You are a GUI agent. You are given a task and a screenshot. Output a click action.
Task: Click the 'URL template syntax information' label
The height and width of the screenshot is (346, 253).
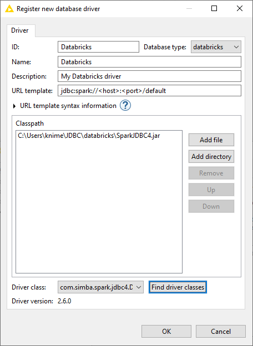tap(68, 106)
